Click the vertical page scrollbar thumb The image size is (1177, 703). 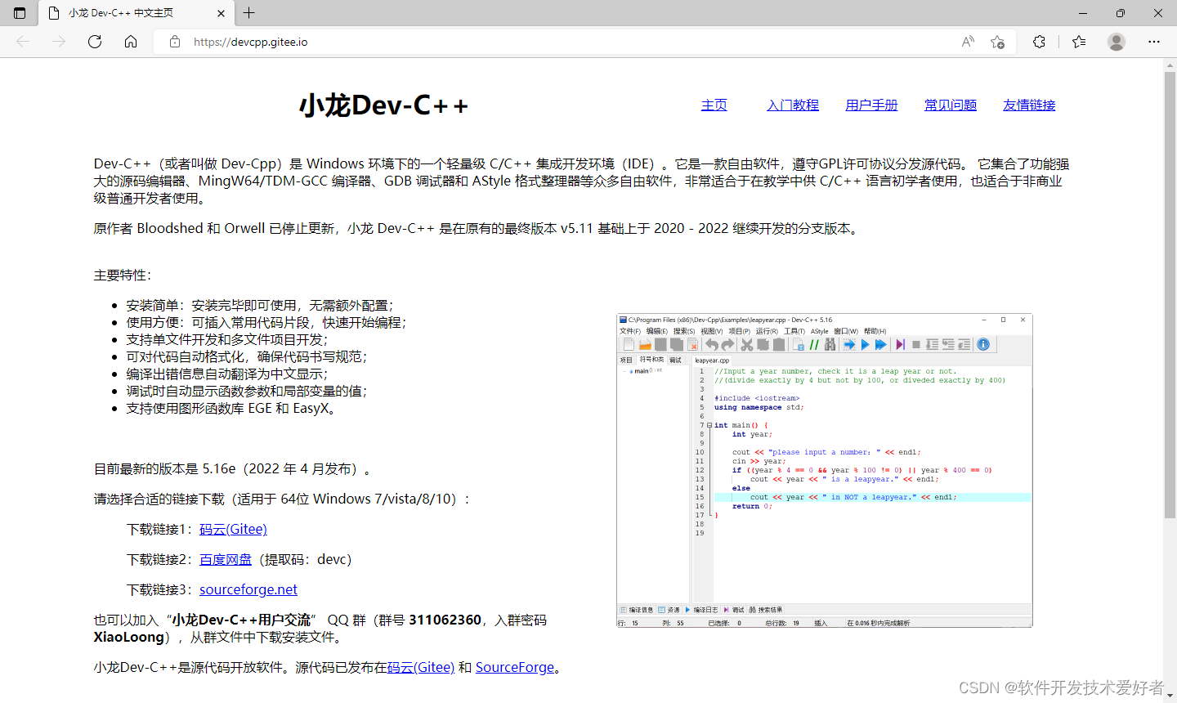click(x=1170, y=294)
